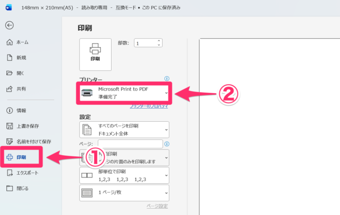Click the 部数 copies number field
Viewport: 340px width, 215px height.
click(x=146, y=43)
